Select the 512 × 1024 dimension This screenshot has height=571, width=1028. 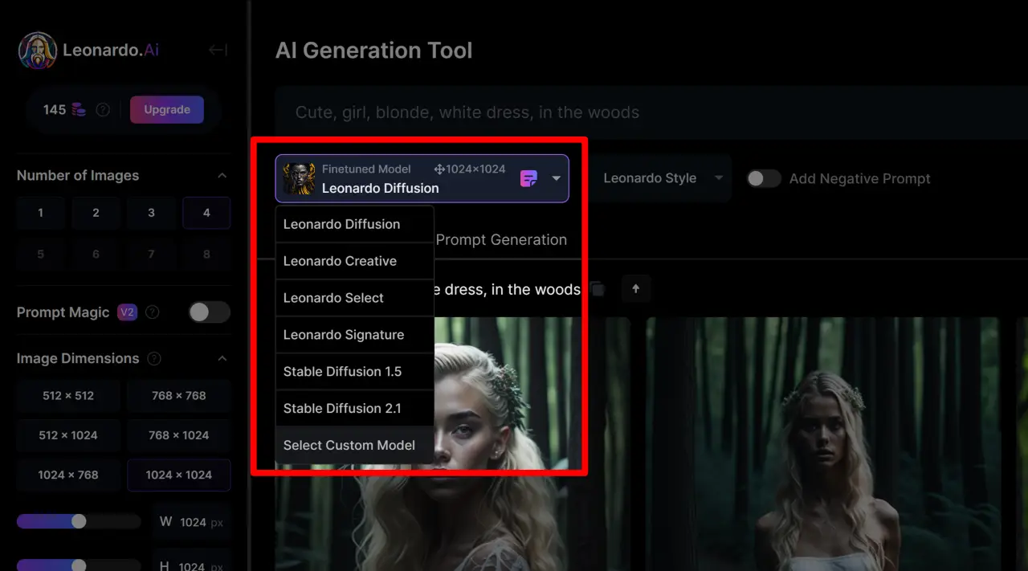68,435
